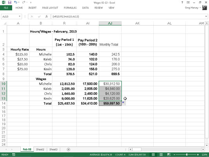
Task: Select all cells using the corner button
Action: tap(5, 23)
